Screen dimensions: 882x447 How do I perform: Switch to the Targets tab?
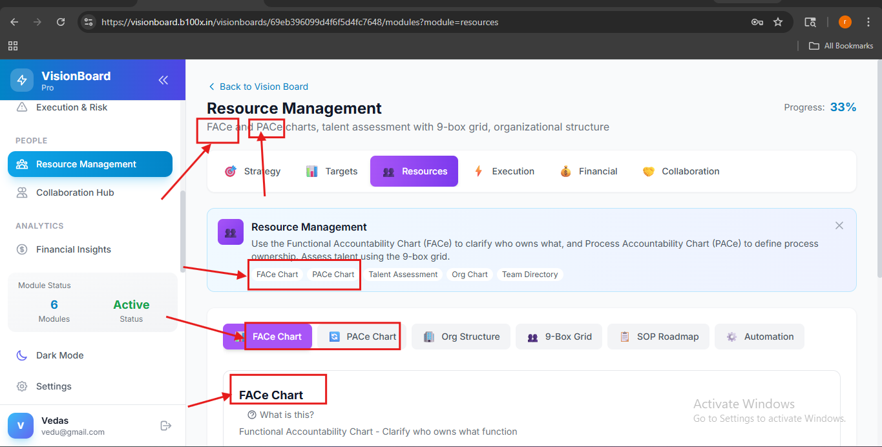(x=331, y=171)
